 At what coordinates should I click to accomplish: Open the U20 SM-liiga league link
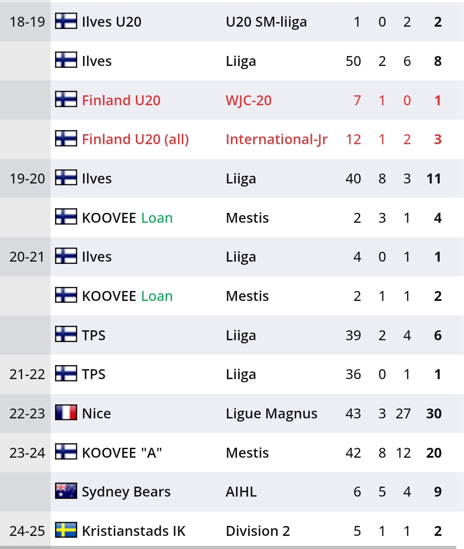click(266, 22)
